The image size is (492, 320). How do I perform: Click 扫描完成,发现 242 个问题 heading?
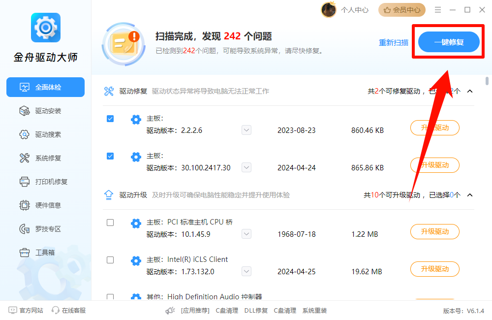coord(214,36)
